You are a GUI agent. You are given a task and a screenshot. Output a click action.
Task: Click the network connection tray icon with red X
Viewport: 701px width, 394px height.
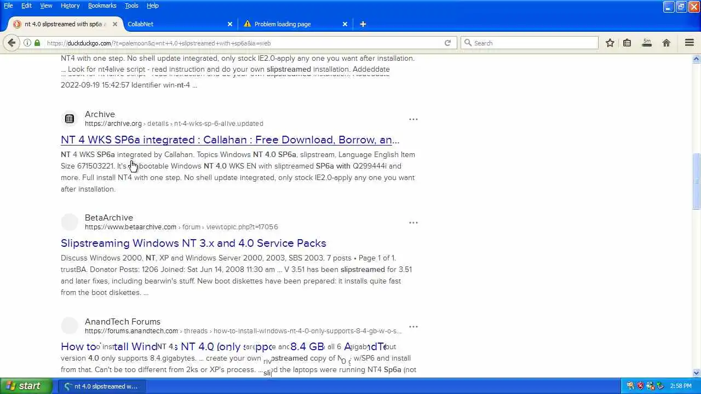[x=650, y=386]
